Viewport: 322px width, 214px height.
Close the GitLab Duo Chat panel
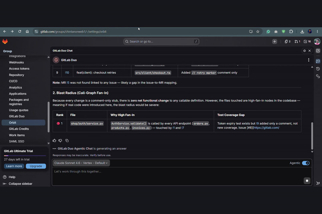click(x=310, y=51)
